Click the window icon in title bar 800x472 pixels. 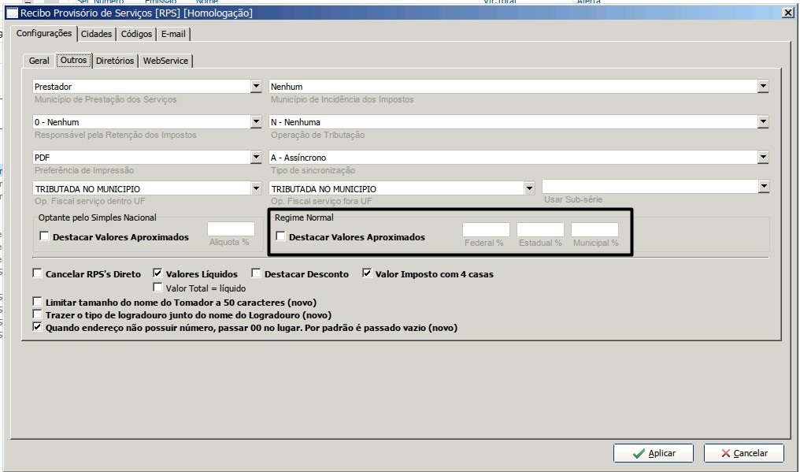tap(12, 13)
